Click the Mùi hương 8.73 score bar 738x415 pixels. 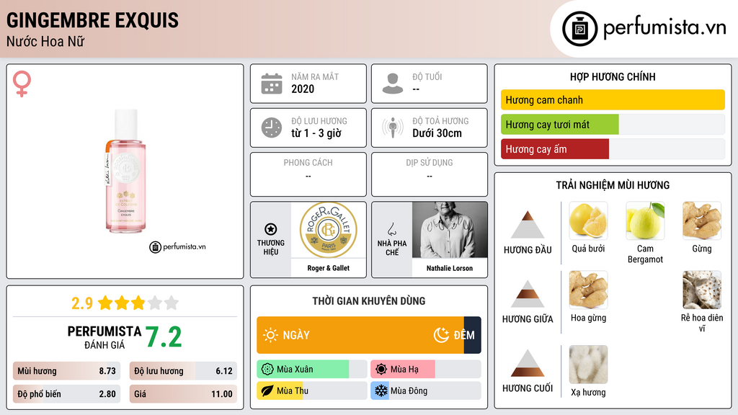pyautogui.click(x=66, y=371)
